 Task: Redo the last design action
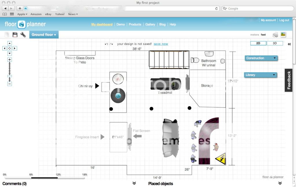pyautogui.click(x=111, y=44)
